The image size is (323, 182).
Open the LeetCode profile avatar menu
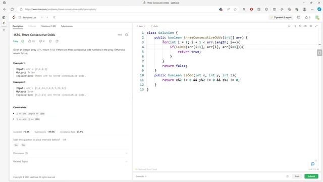tap(317, 18)
